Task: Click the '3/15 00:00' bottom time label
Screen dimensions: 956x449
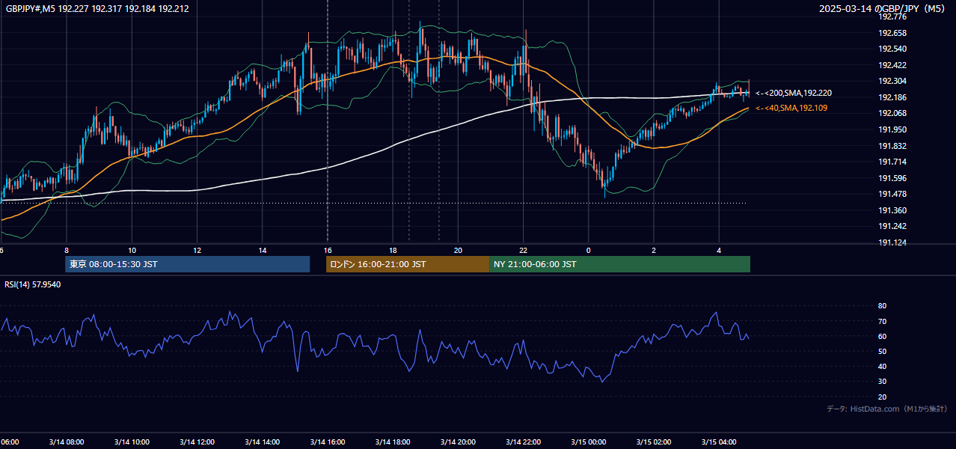Action: coord(589,442)
